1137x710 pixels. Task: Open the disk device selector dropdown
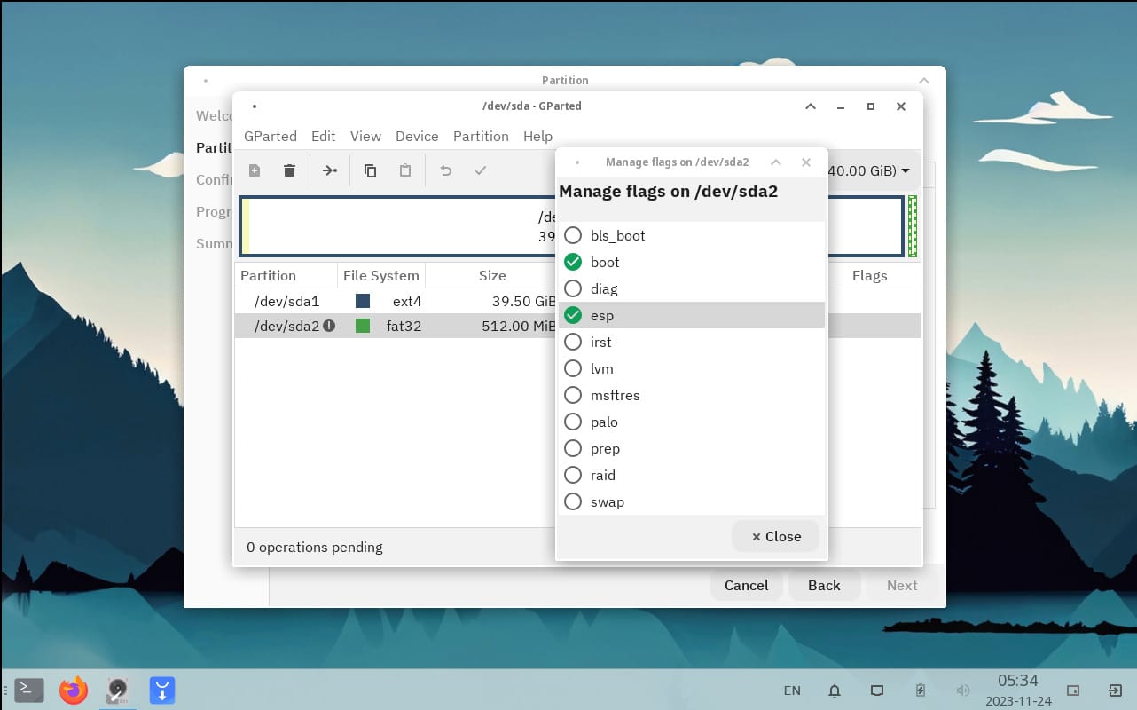pos(905,173)
